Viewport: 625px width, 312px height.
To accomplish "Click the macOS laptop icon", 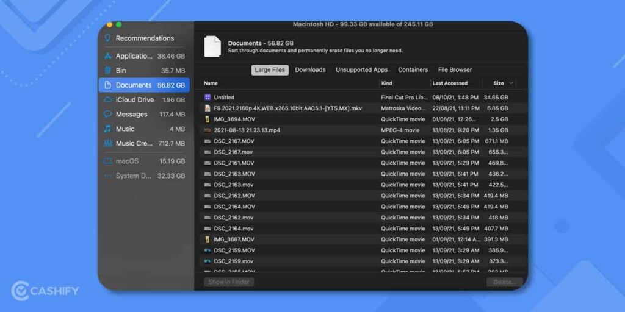I will click(x=107, y=161).
